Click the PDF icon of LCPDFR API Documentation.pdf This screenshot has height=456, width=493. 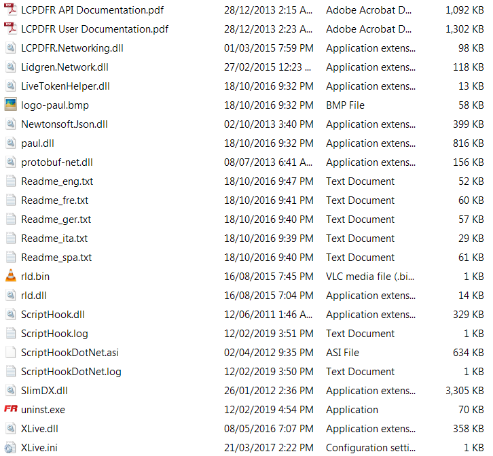[10, 10]
